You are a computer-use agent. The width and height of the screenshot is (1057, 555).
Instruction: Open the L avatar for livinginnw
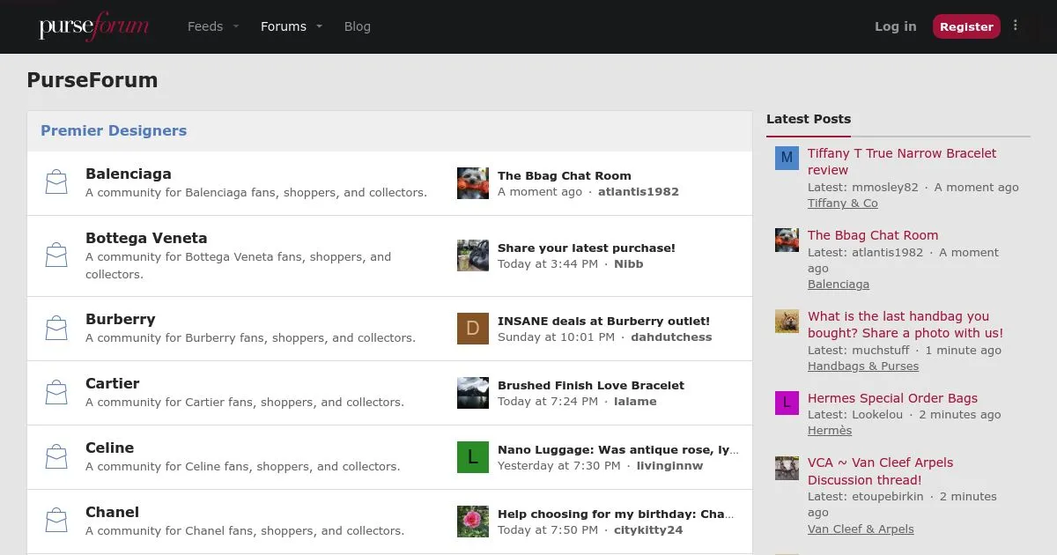[x=473, y=457]
